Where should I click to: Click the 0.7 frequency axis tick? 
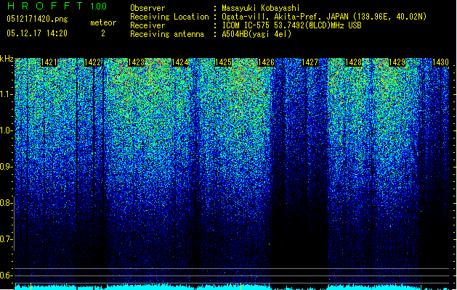coord(7,239)
